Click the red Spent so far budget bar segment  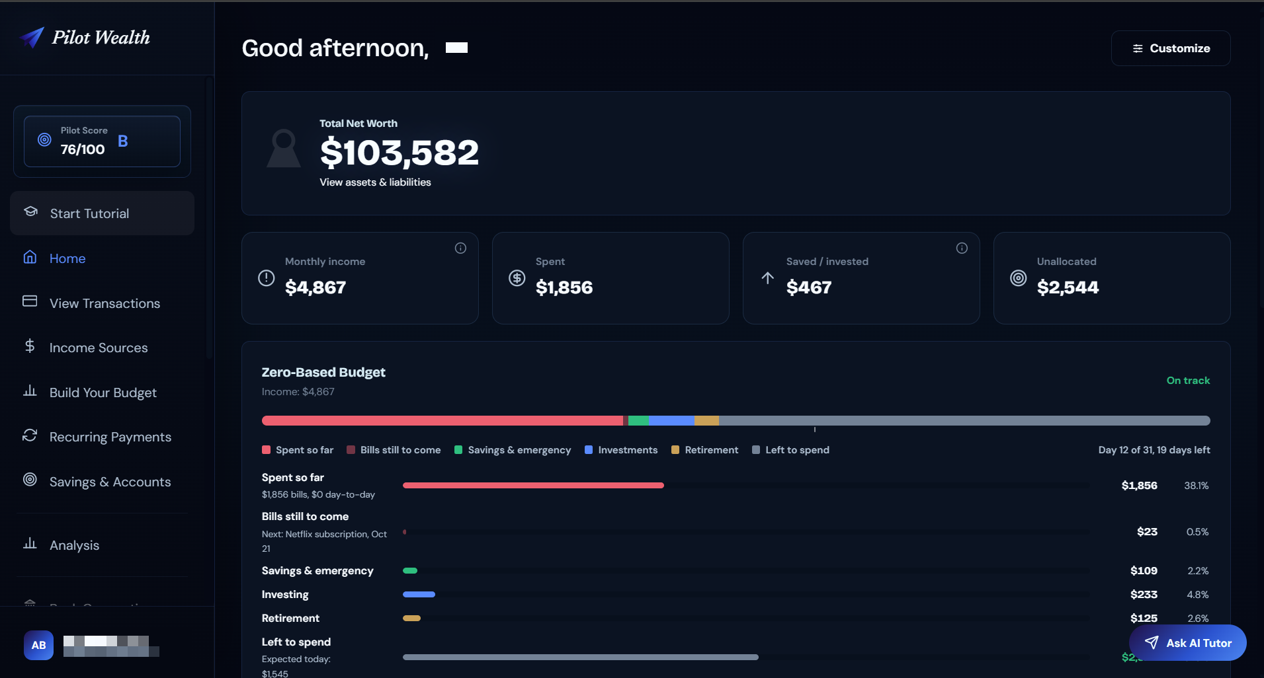pyautogui.click(x=442, y=420)
